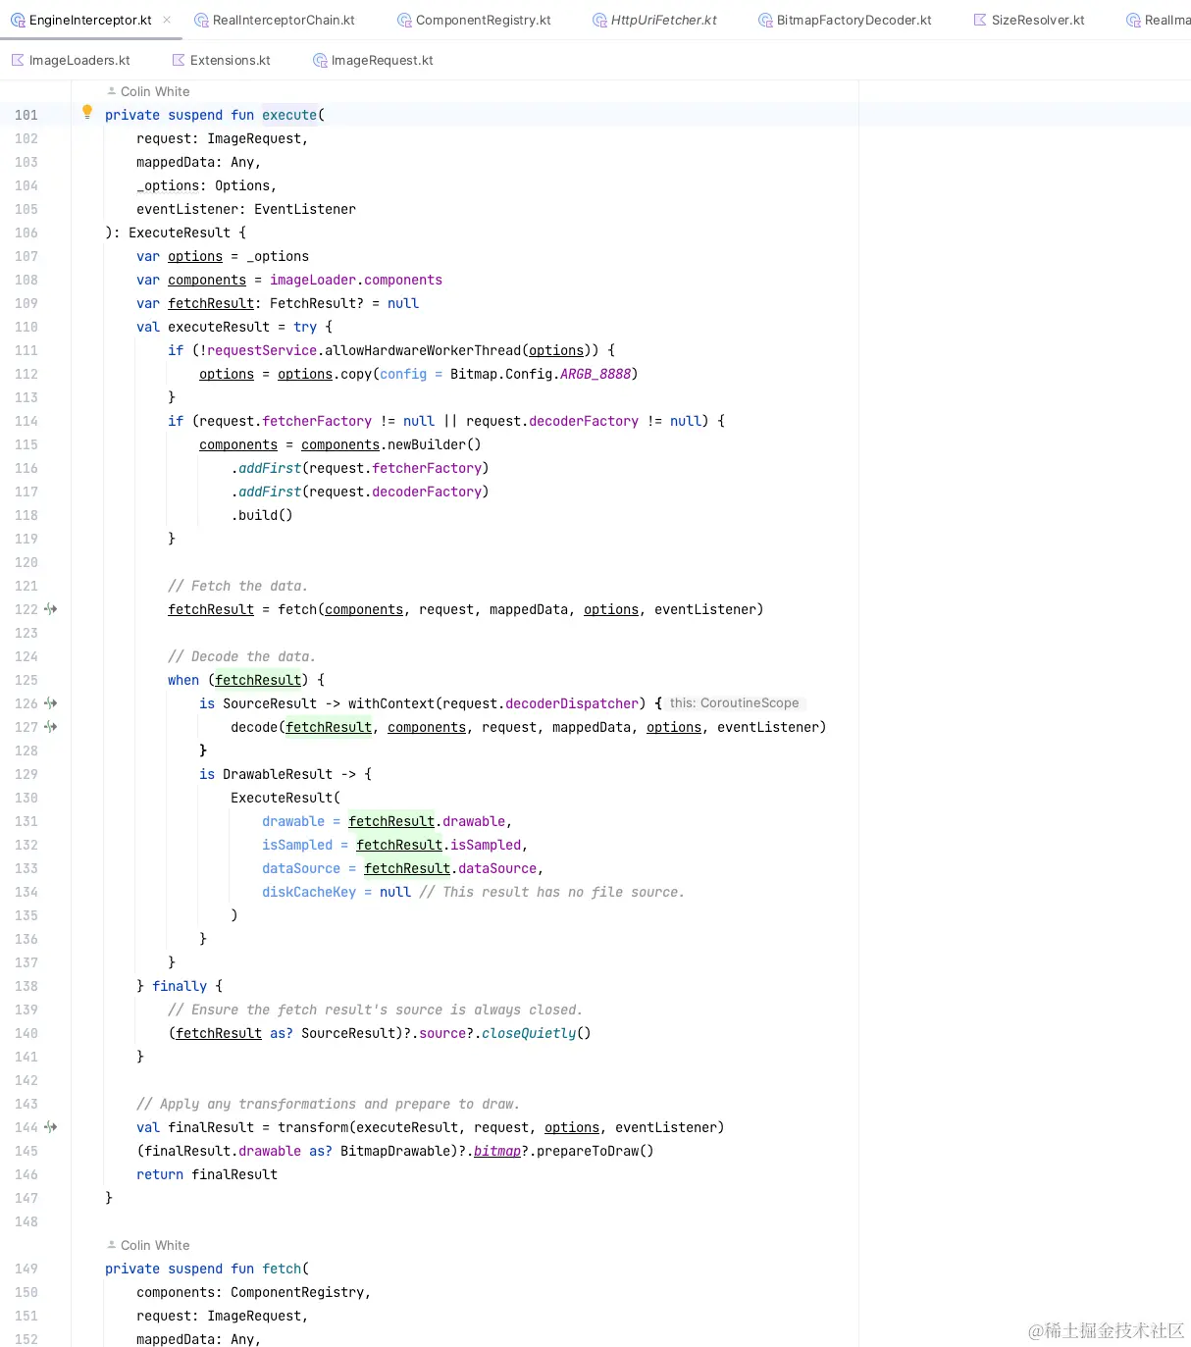Click 'ARGB_8888' constant on line 112
The image size is (1191, 1347).
click(595, 374)
